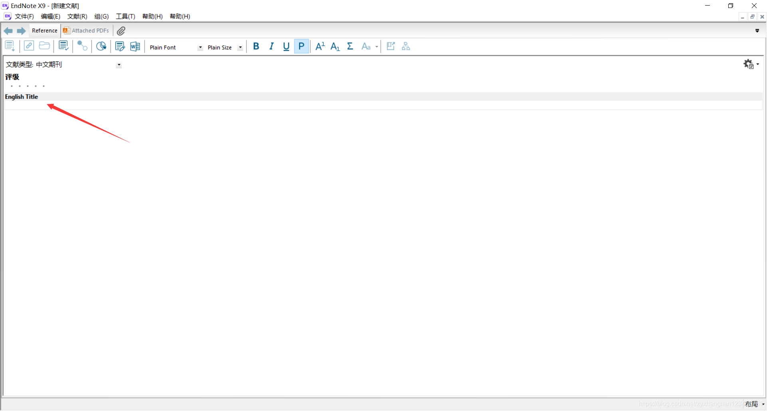Switch to the Reference tab

(x=45, y=31)
